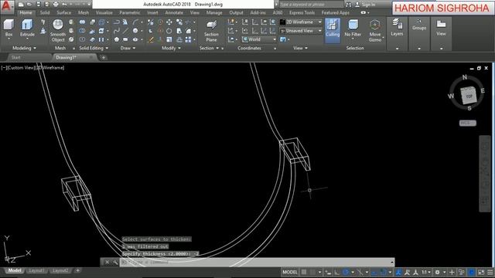Click the ViewCube TOP face
Viewport: 495px width, 278px height.
pos(469,96)
